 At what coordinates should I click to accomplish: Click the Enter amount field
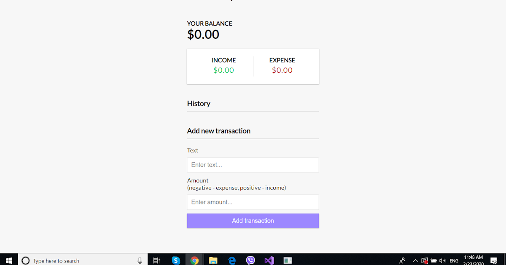point(253,202)
